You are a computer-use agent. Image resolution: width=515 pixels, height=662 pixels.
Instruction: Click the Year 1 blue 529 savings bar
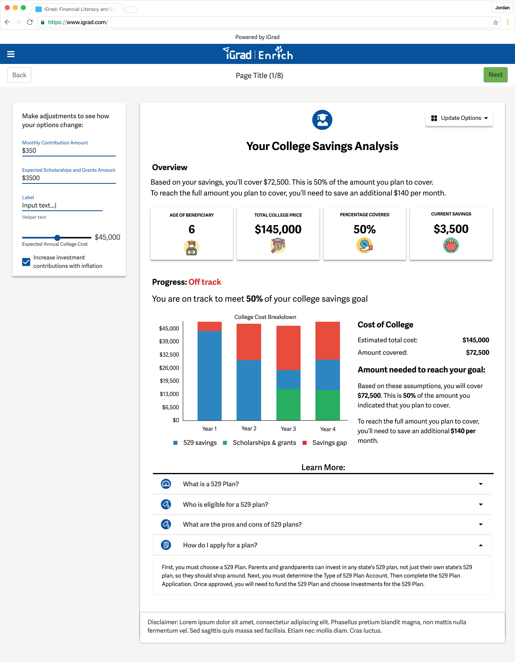(210, 376)
